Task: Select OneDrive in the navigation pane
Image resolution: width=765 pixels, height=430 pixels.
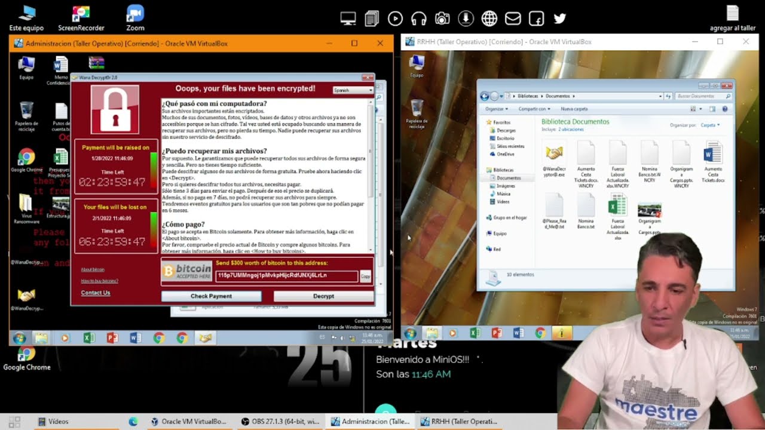Action: (505, 154)
